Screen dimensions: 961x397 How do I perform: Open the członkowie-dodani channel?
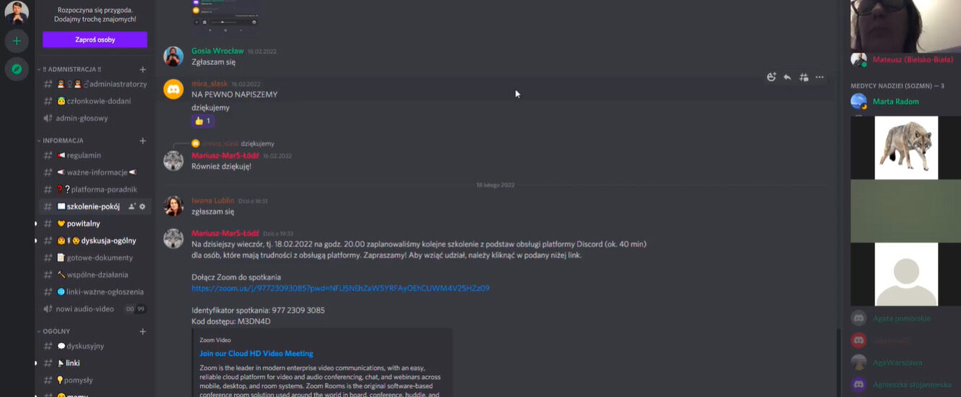tap(94, 101)
